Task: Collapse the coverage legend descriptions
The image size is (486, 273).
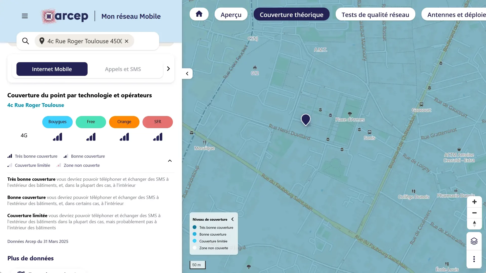Action: 170,161
